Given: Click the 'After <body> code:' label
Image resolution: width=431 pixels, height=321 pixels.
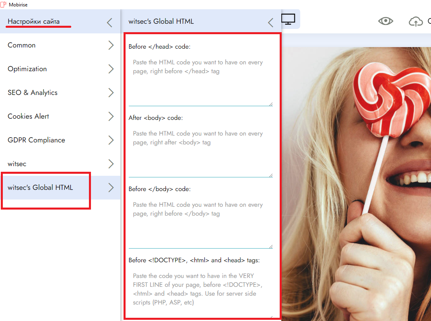Looking at the screenshot, I should (x=156, y=118).
